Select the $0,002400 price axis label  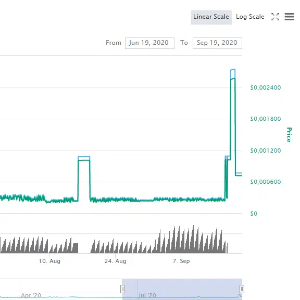click(266, 87)
